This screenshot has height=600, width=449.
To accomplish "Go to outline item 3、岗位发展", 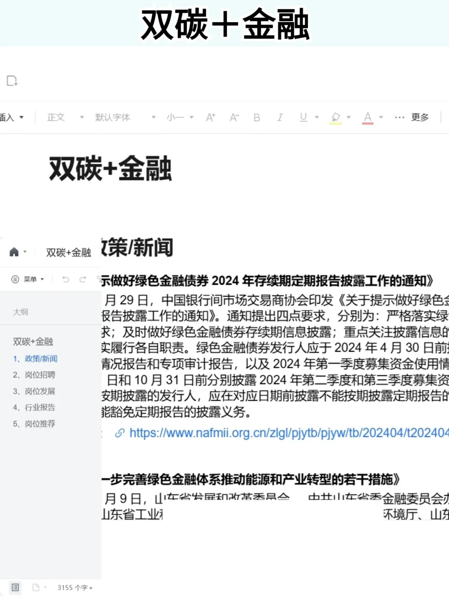I will (x=34, y=391).
